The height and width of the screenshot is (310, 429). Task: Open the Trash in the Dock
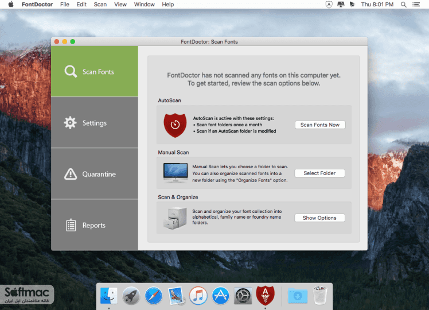tap(320, 296)
